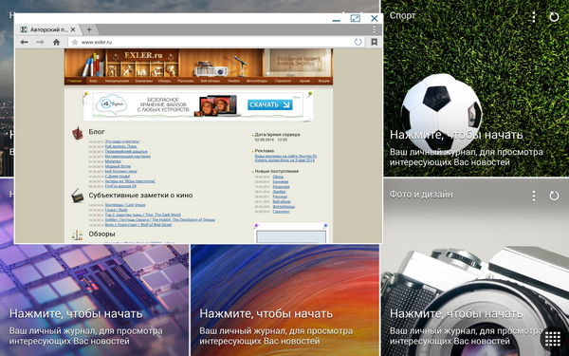
Task: Expand the floating window to fullscreen
Action: click(x=356, y=18)
